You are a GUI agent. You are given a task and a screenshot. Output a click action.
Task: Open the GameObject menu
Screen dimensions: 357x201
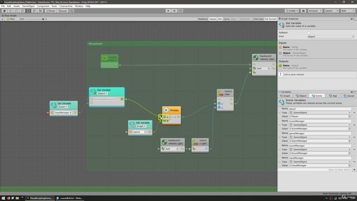click(x=28, y=6)
